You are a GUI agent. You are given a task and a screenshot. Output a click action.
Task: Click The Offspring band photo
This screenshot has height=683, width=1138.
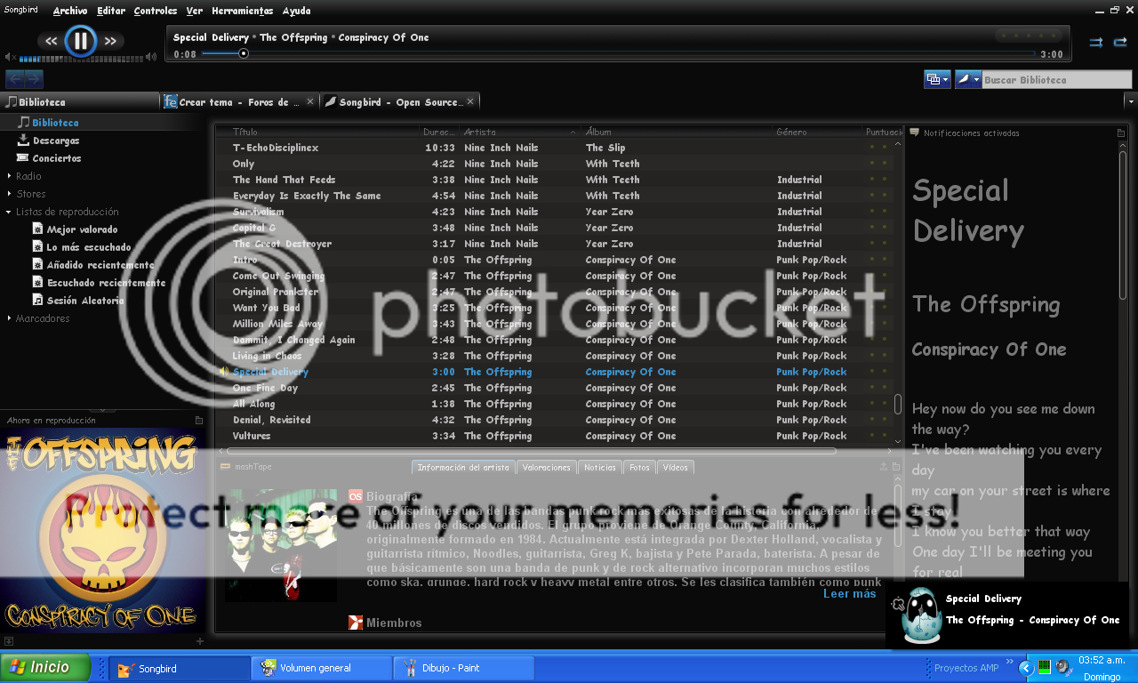(x=281, y=545)
